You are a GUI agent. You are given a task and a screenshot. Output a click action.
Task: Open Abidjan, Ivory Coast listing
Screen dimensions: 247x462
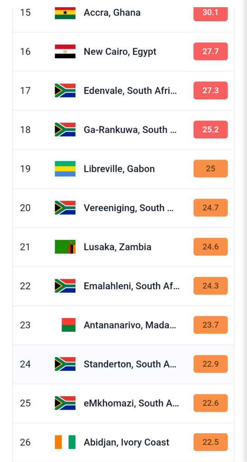[126, 442]
